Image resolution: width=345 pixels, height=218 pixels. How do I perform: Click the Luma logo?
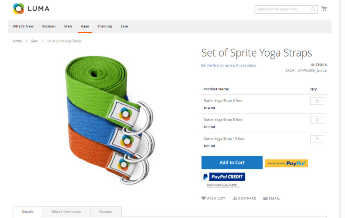pos(31,9)
